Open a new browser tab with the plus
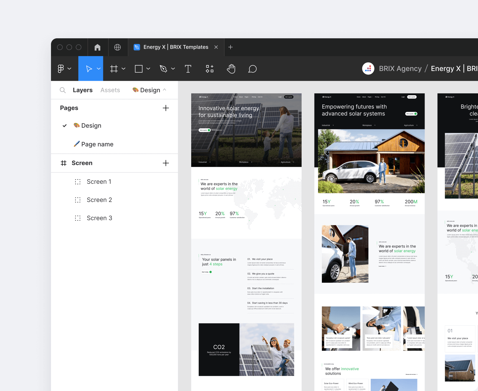 230,47
